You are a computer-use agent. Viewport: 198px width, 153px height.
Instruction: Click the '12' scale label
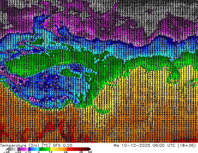point(51,152)
